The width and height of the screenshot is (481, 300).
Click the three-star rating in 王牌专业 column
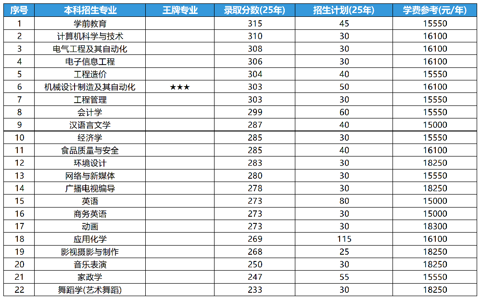pyautogui.click(x=180, y=87)
